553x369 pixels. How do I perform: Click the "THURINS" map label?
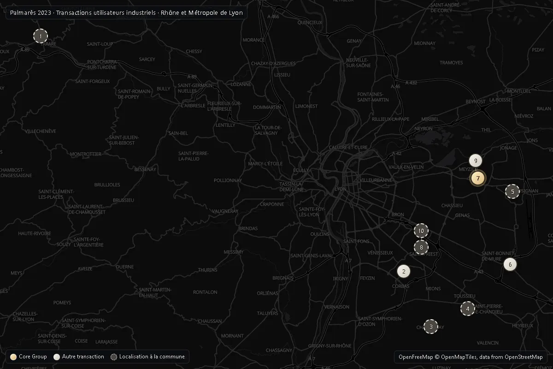[x=207, y=270]
